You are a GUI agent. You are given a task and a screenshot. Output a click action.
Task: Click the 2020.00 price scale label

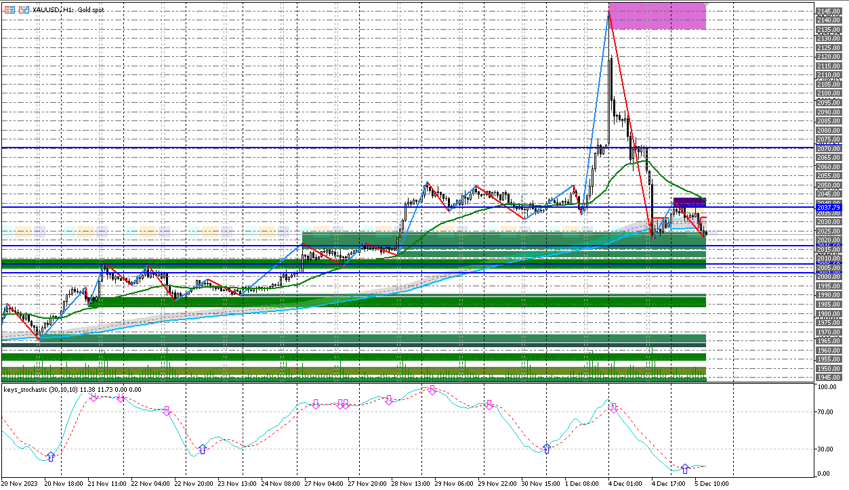click(x=829, y=240)
